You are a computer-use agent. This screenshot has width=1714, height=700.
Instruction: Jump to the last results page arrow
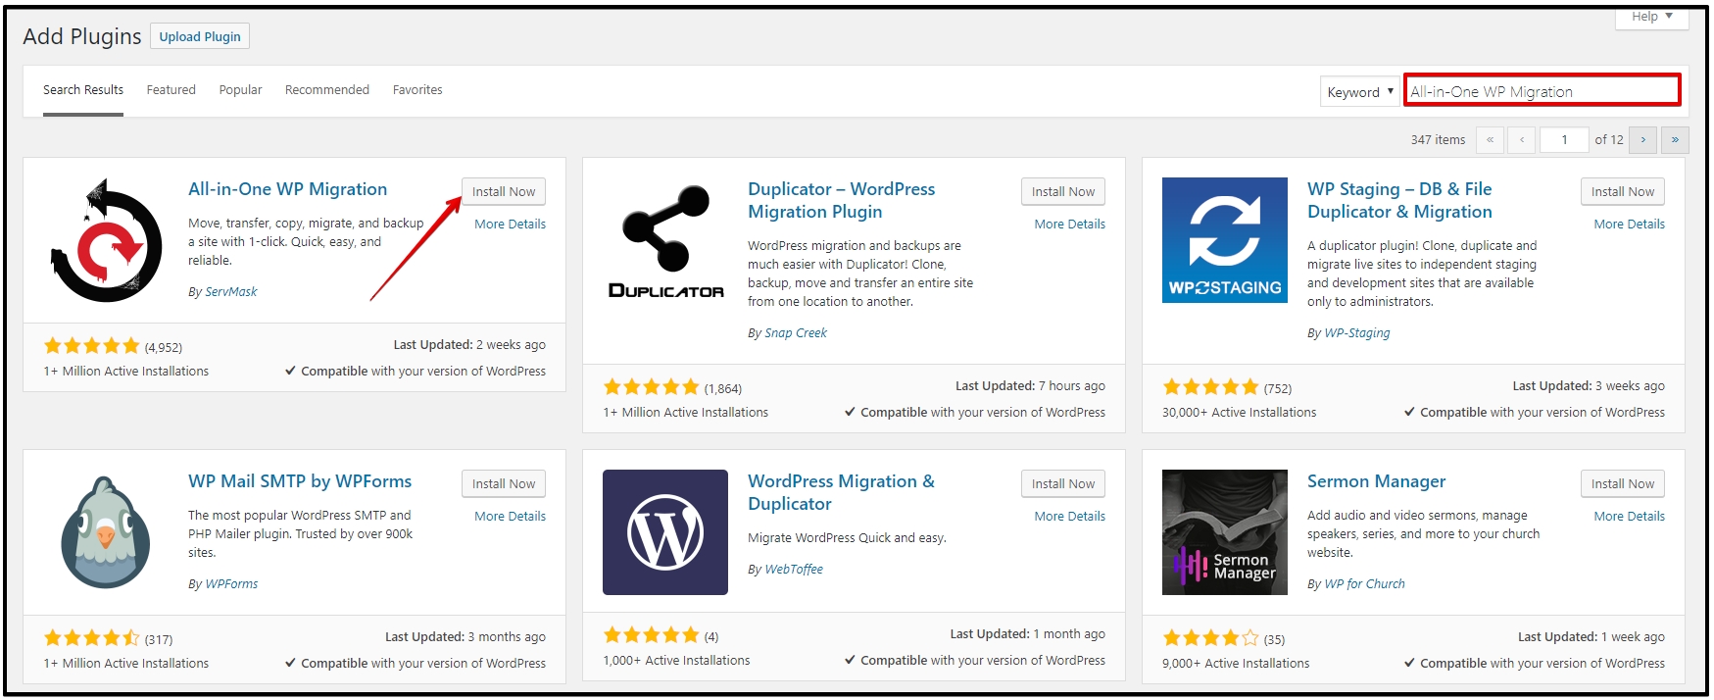pyautogui.click(x=1675, y=140)
